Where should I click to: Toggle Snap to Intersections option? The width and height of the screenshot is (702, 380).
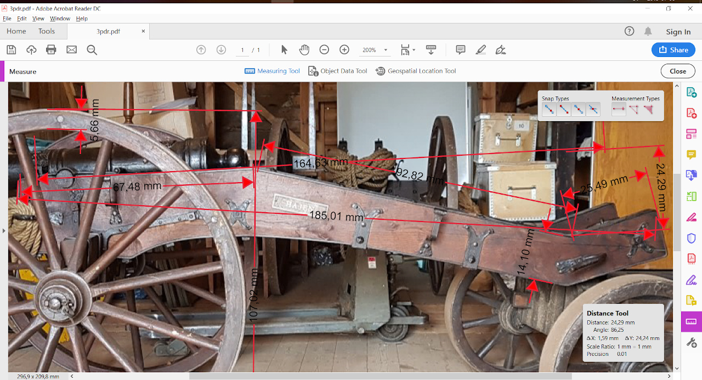coord(593,110)
